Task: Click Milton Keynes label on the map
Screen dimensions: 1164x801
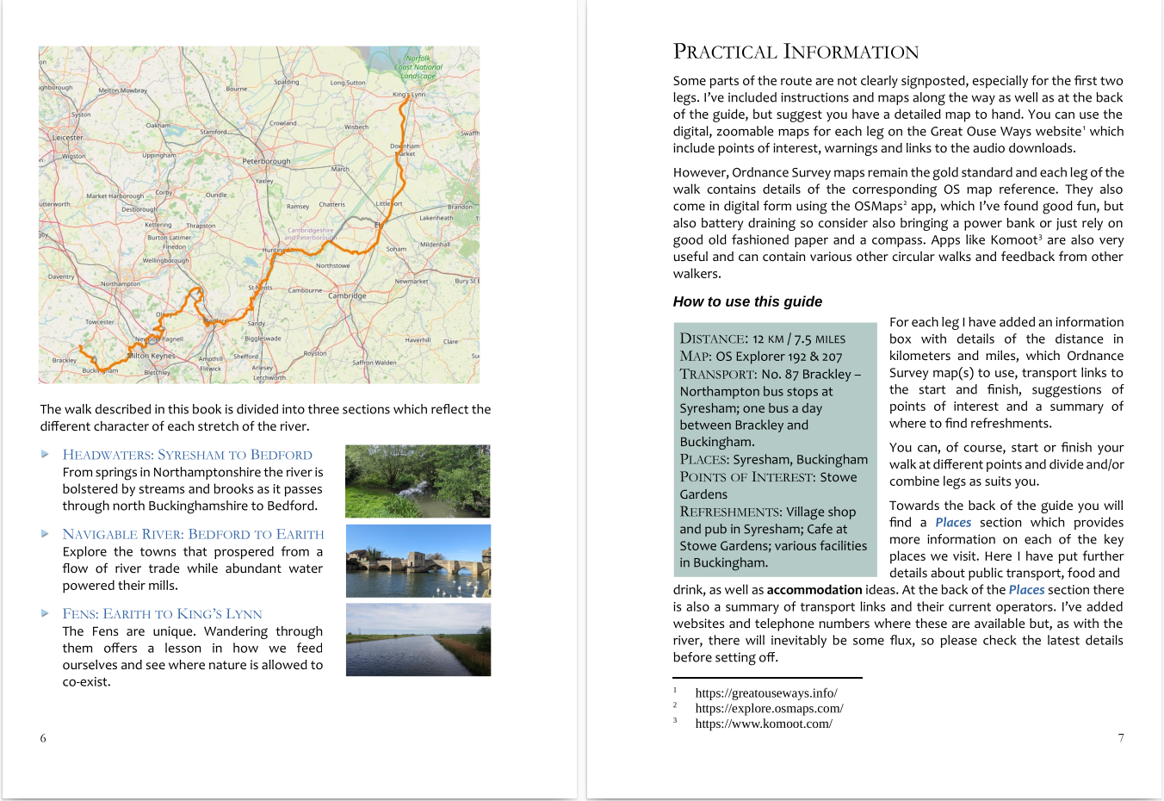Action: click(x=152, y=356)
